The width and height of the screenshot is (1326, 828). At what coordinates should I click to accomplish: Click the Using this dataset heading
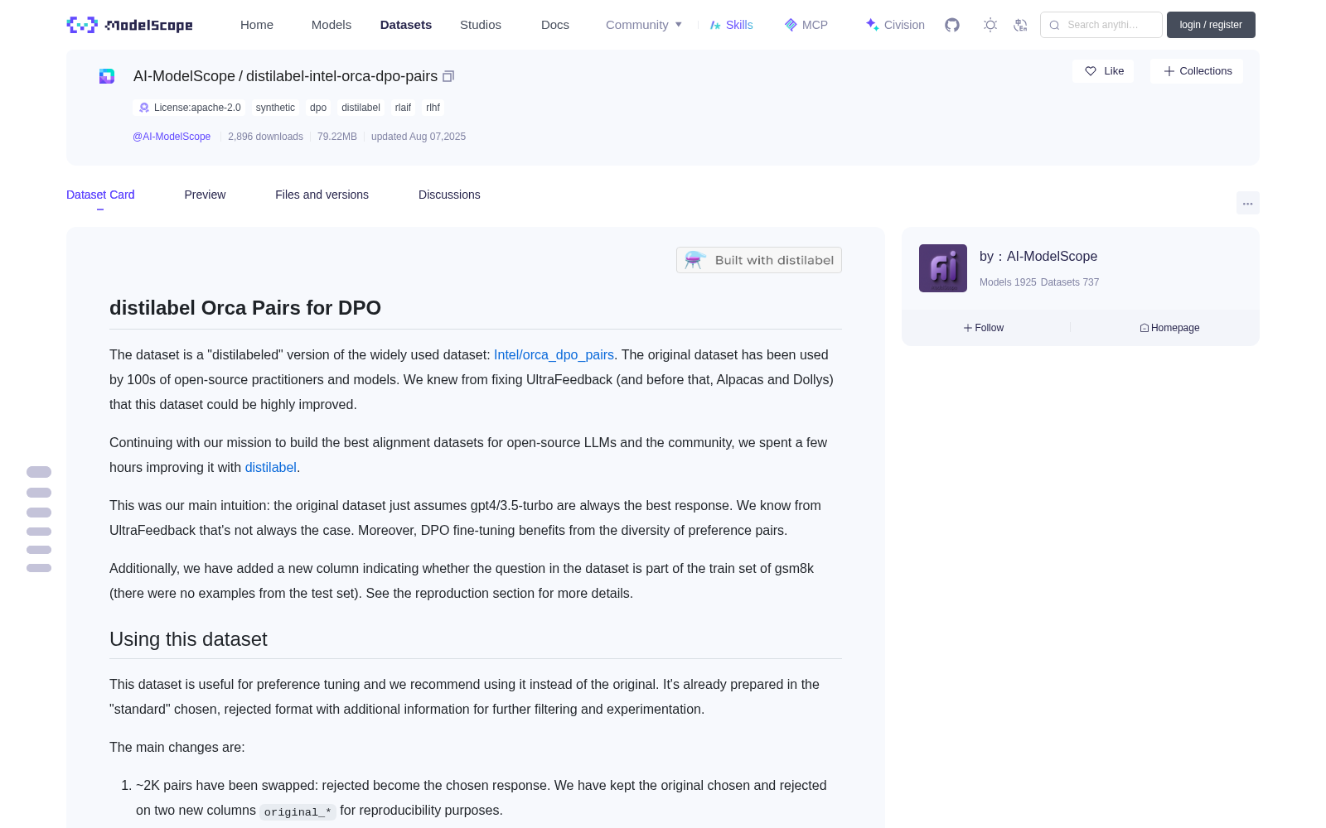188,639
